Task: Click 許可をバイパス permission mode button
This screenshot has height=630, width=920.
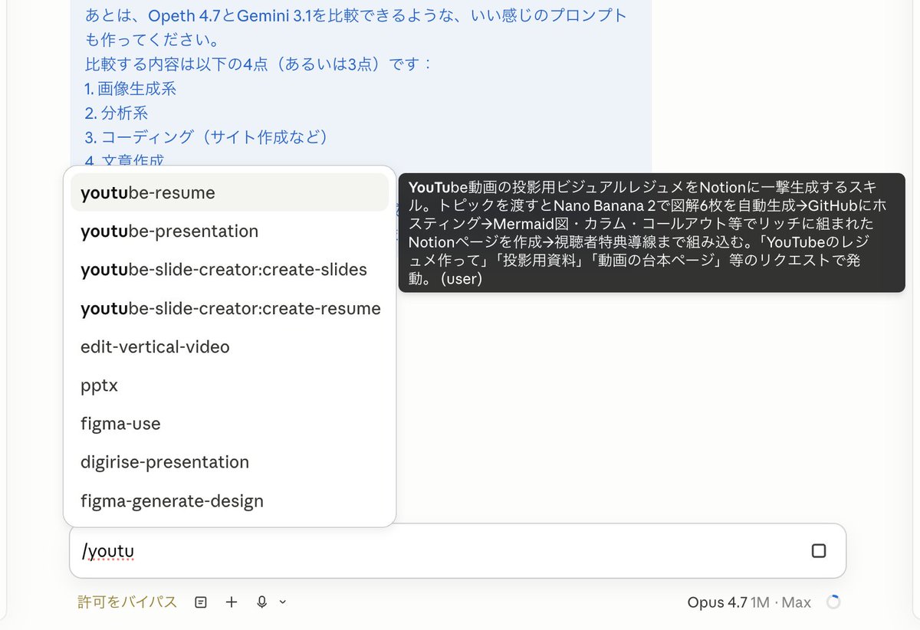Action: [x=127, y=602]
